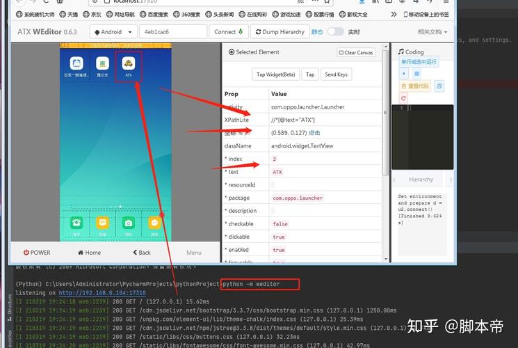Open the 影视大全 bookmark
Image resolution: width=518 pixels, height=348 pixels.
(x=353, y=14)
